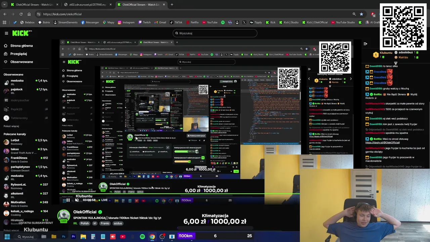Open Twitch bookmark
The height and width of the screenshot is (242, 430).
(x=144, y=23)
